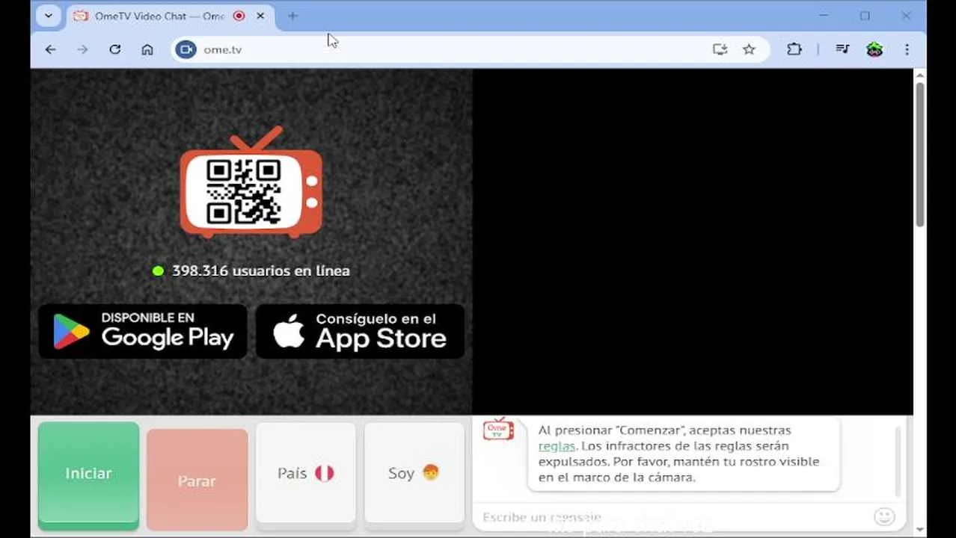
Task: Click the chat panel scrollbar
Action: pyautogui.click(x=898, y=462)
